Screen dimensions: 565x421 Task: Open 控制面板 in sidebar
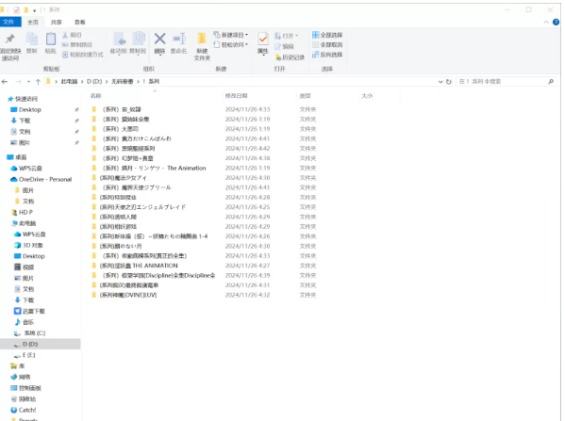26,388
